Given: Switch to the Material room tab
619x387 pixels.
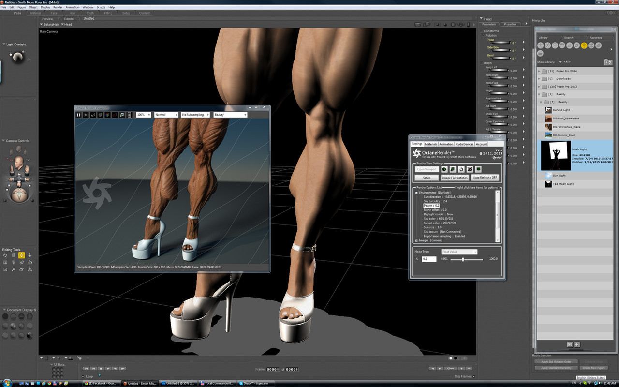Looking at the screenshot, I should 35,13.
